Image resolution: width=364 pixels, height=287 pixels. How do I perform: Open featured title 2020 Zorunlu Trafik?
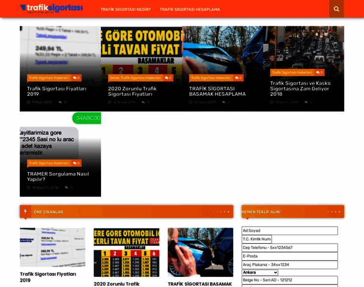tap(117, 284)
